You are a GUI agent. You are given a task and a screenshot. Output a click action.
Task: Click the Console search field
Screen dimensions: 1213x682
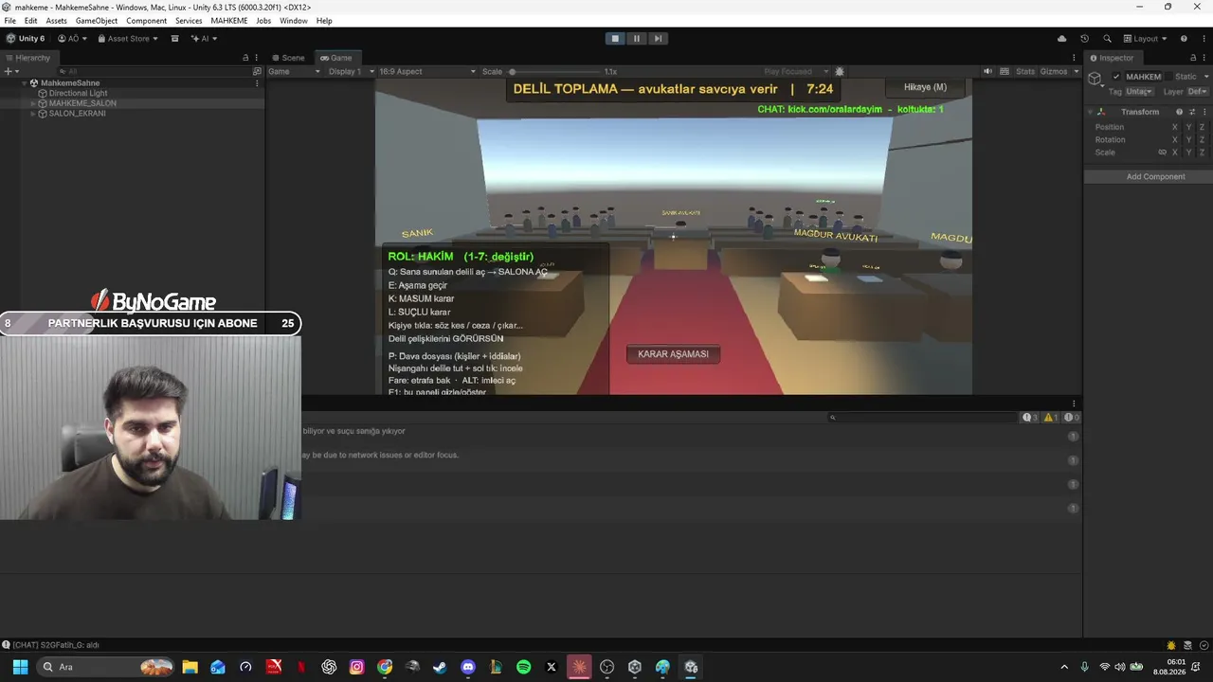click(x=922, y=418)
